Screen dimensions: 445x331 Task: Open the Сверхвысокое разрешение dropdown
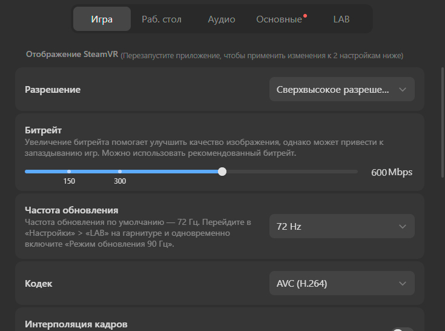click(x=341, y=89)
